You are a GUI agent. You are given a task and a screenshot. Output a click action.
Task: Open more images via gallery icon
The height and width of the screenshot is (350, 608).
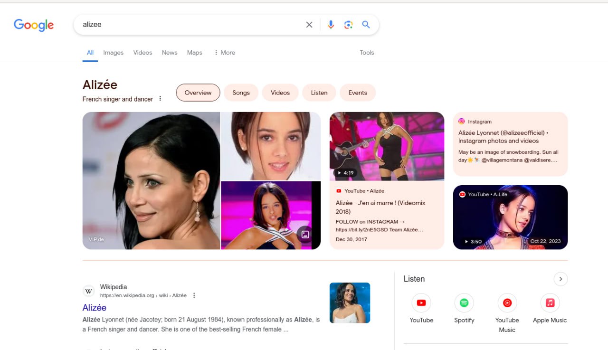point(305,234)
